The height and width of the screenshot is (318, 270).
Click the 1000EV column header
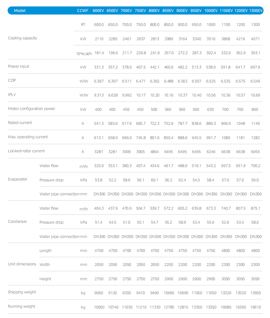click(x=211, y=10)
